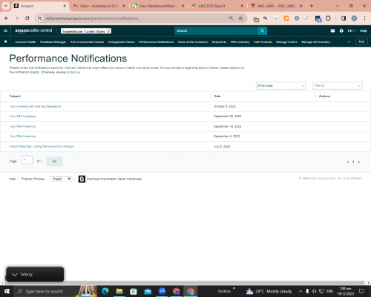Open Chargeback Claims in the navigation bar

tap(121, 42)
